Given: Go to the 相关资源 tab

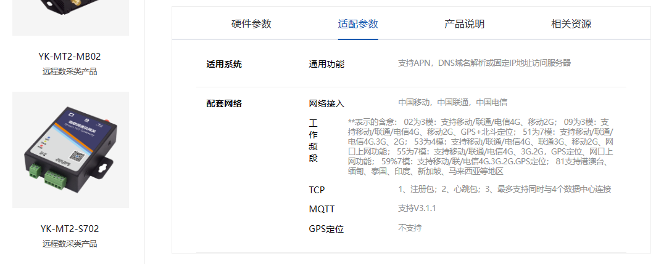Looking at the screenshot, I should (571, 24).
